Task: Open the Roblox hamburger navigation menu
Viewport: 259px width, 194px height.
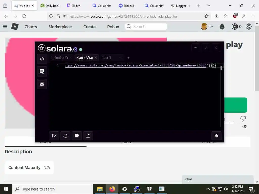Action: tap(5, 27)
